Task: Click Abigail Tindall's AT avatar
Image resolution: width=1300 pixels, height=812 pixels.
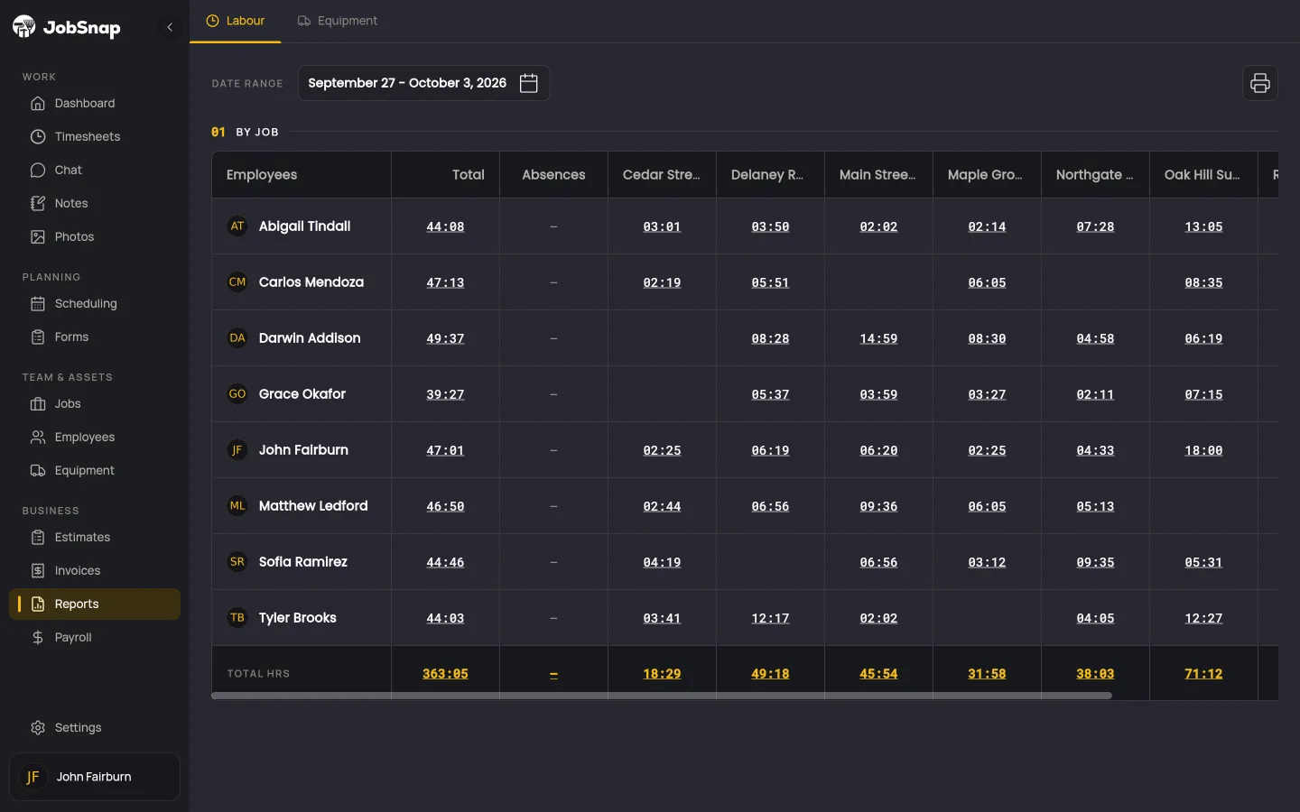Action: tap(237, 226)
